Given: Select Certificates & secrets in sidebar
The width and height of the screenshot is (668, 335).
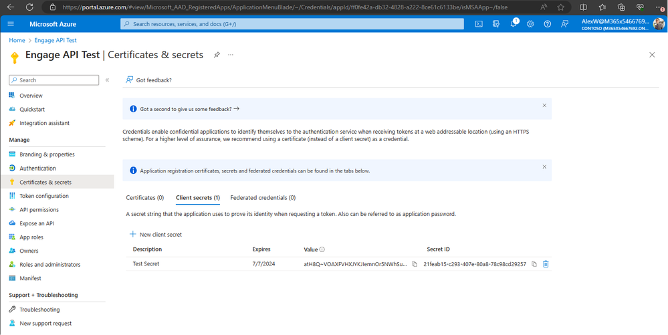Looking at the screenshot, I should [x=58, y=182].
